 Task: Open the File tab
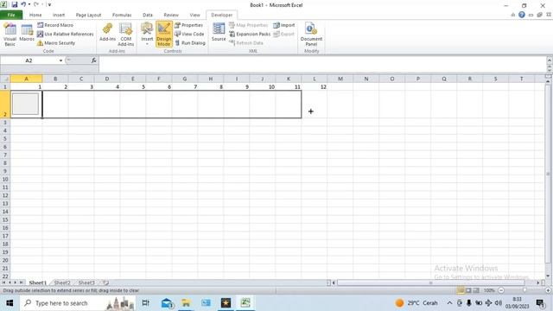pos(11,15)
